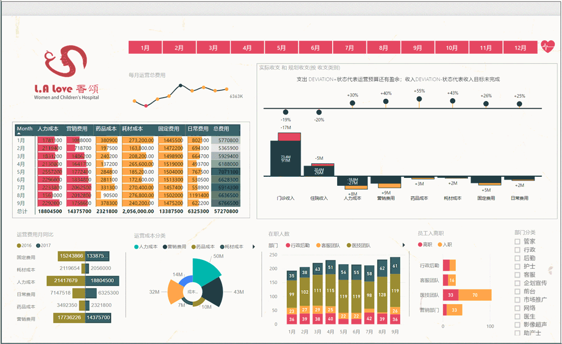Click the 7071100 总费用 cell for 5月
The height and width of the screenshot is (344, 562).
point(226,172)
